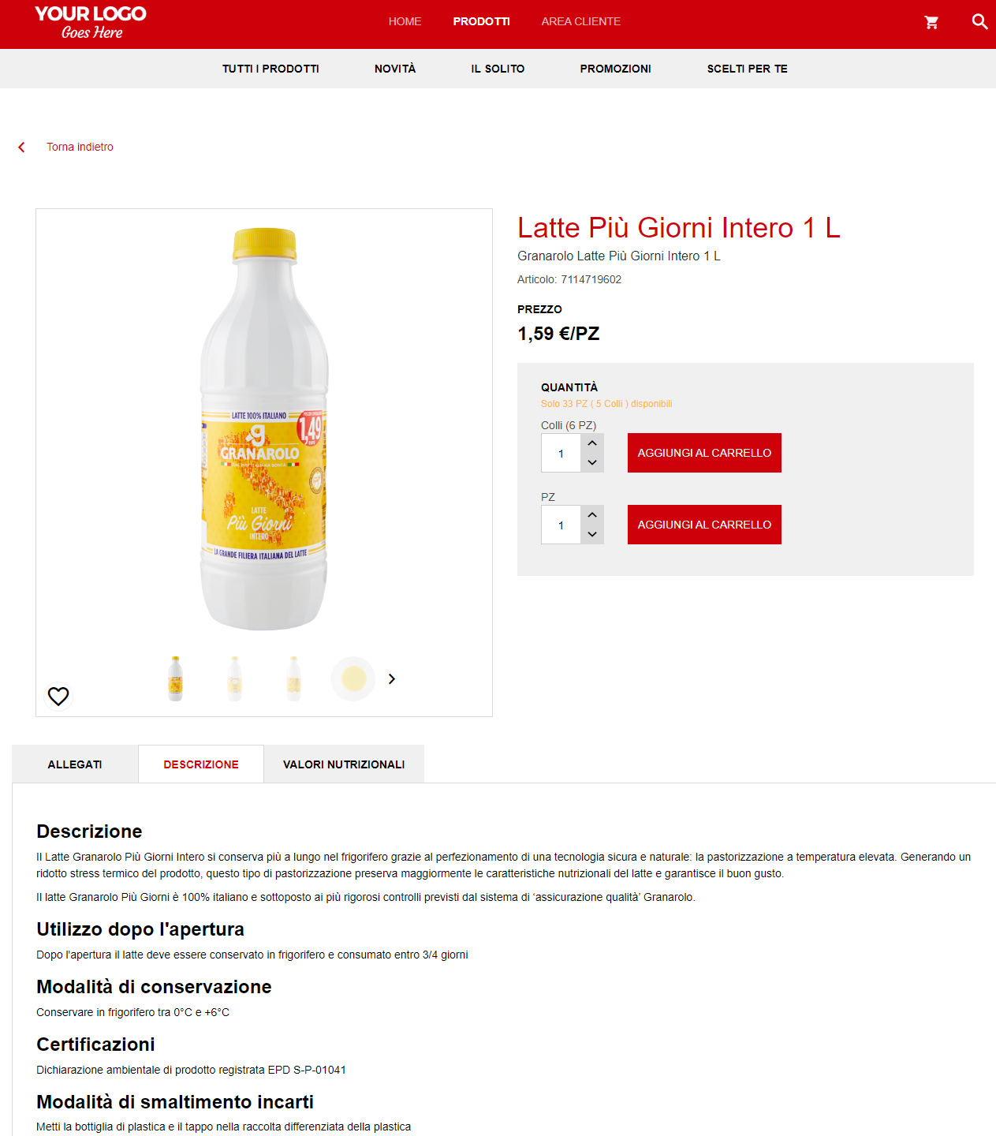Click the Colli quantity input field
Image resolution: width=996 pixels, height=1136 pixels.
click(x=561, y=453)
